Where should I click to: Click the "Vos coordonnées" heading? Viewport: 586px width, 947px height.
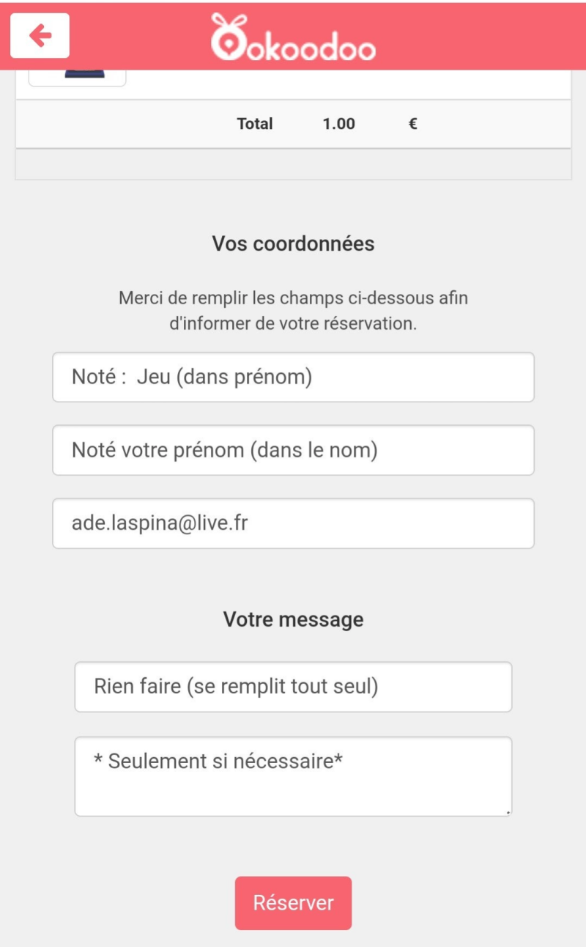pyautogui.click(x=293, y=244)
